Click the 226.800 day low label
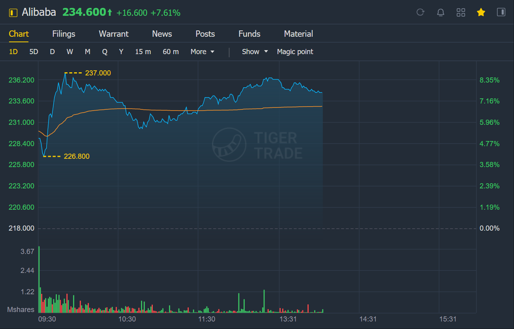 point(77,156)
